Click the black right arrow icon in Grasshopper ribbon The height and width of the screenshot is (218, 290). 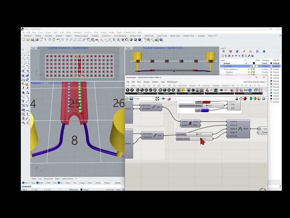tap(222, 90)
